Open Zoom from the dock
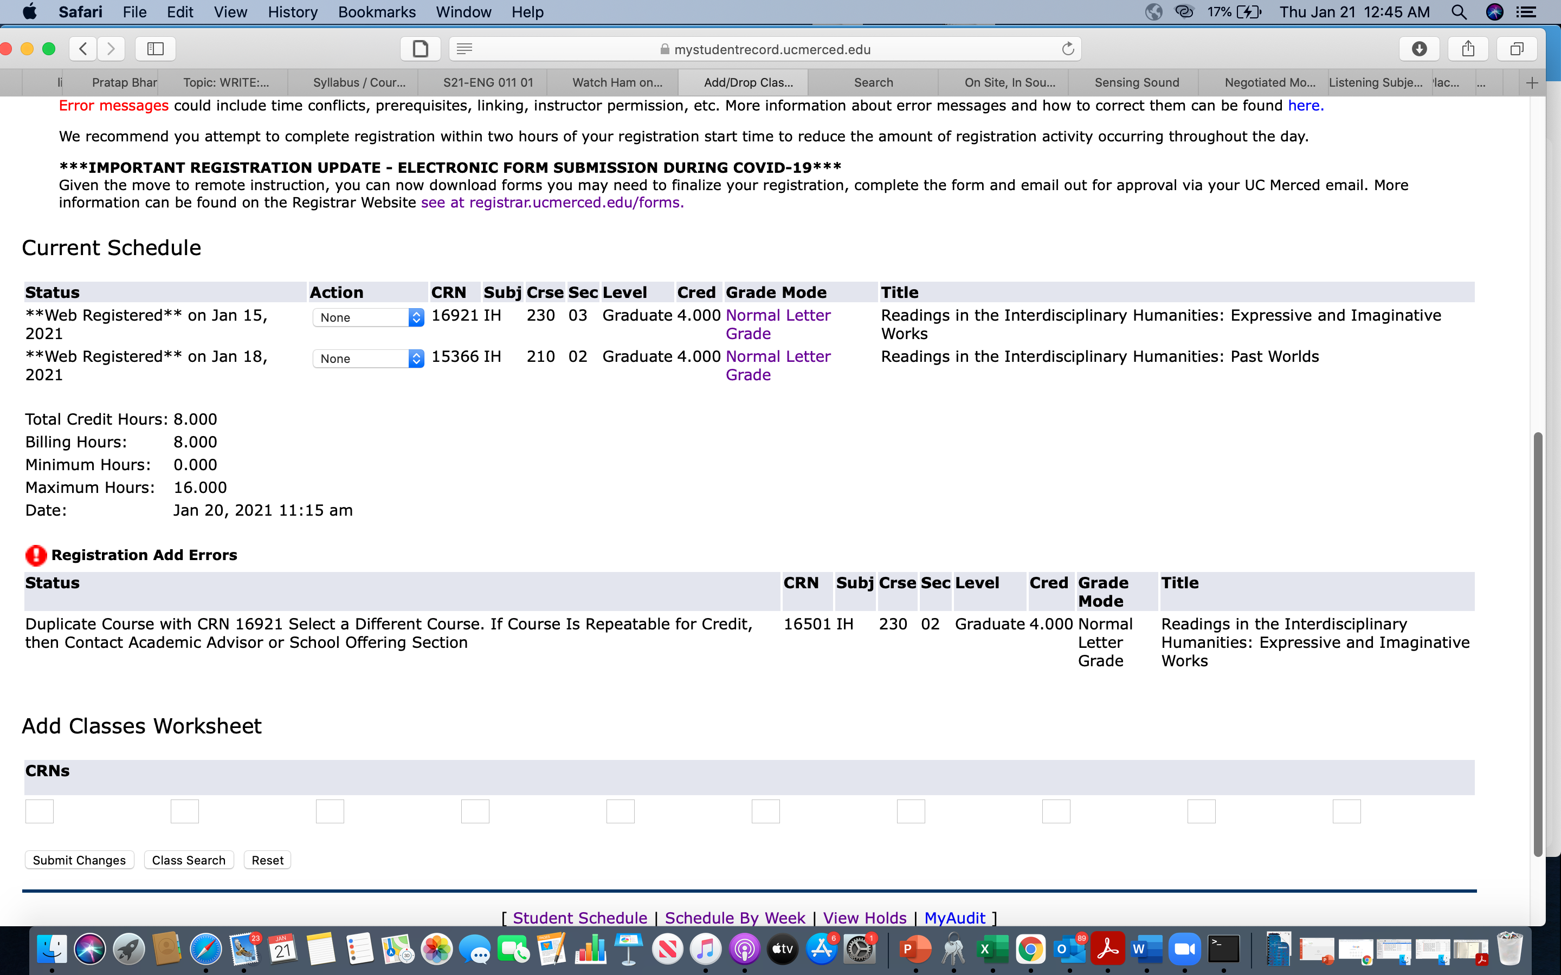The width and height of the screenshot is (1561, 975). pyautogui.click(x=1184, y=949)
